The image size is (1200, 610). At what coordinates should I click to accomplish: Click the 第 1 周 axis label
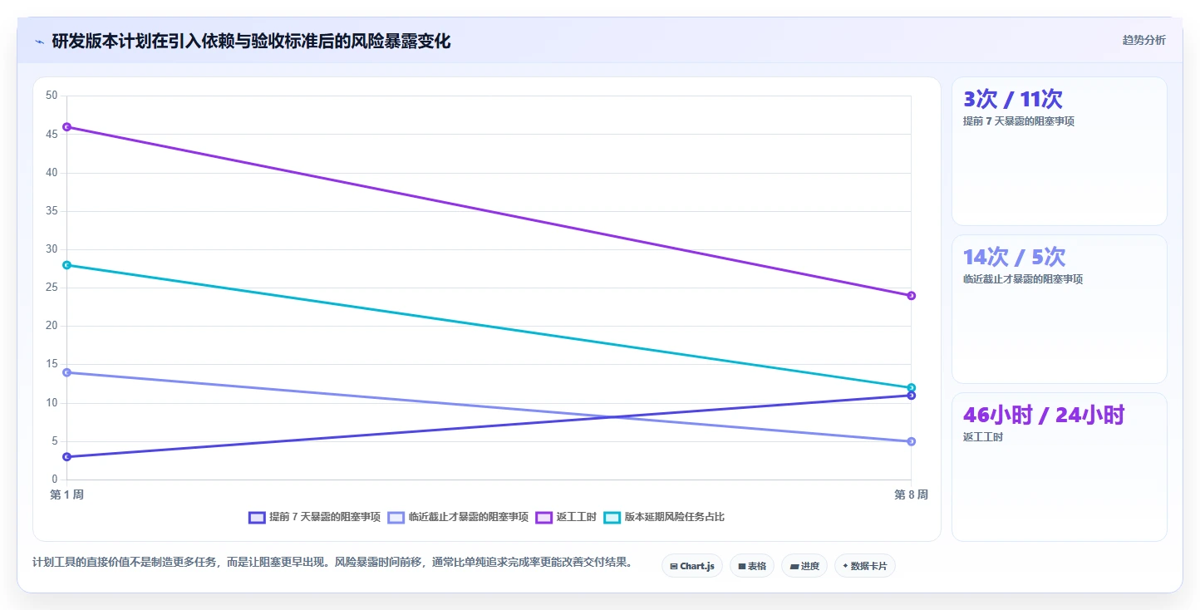click(x=66, y=494)
